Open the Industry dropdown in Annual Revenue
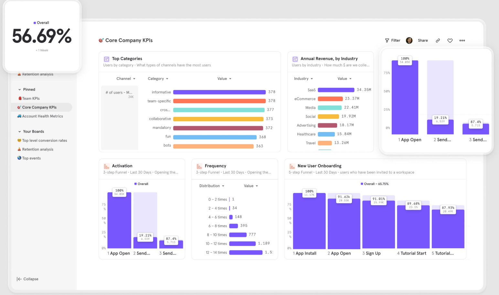 (303, 78)
